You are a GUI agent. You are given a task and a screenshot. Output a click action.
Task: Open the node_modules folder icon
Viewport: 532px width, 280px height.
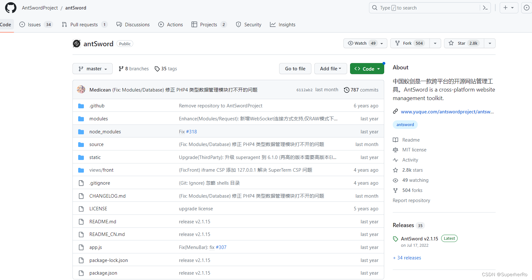(x=81, y=132)
